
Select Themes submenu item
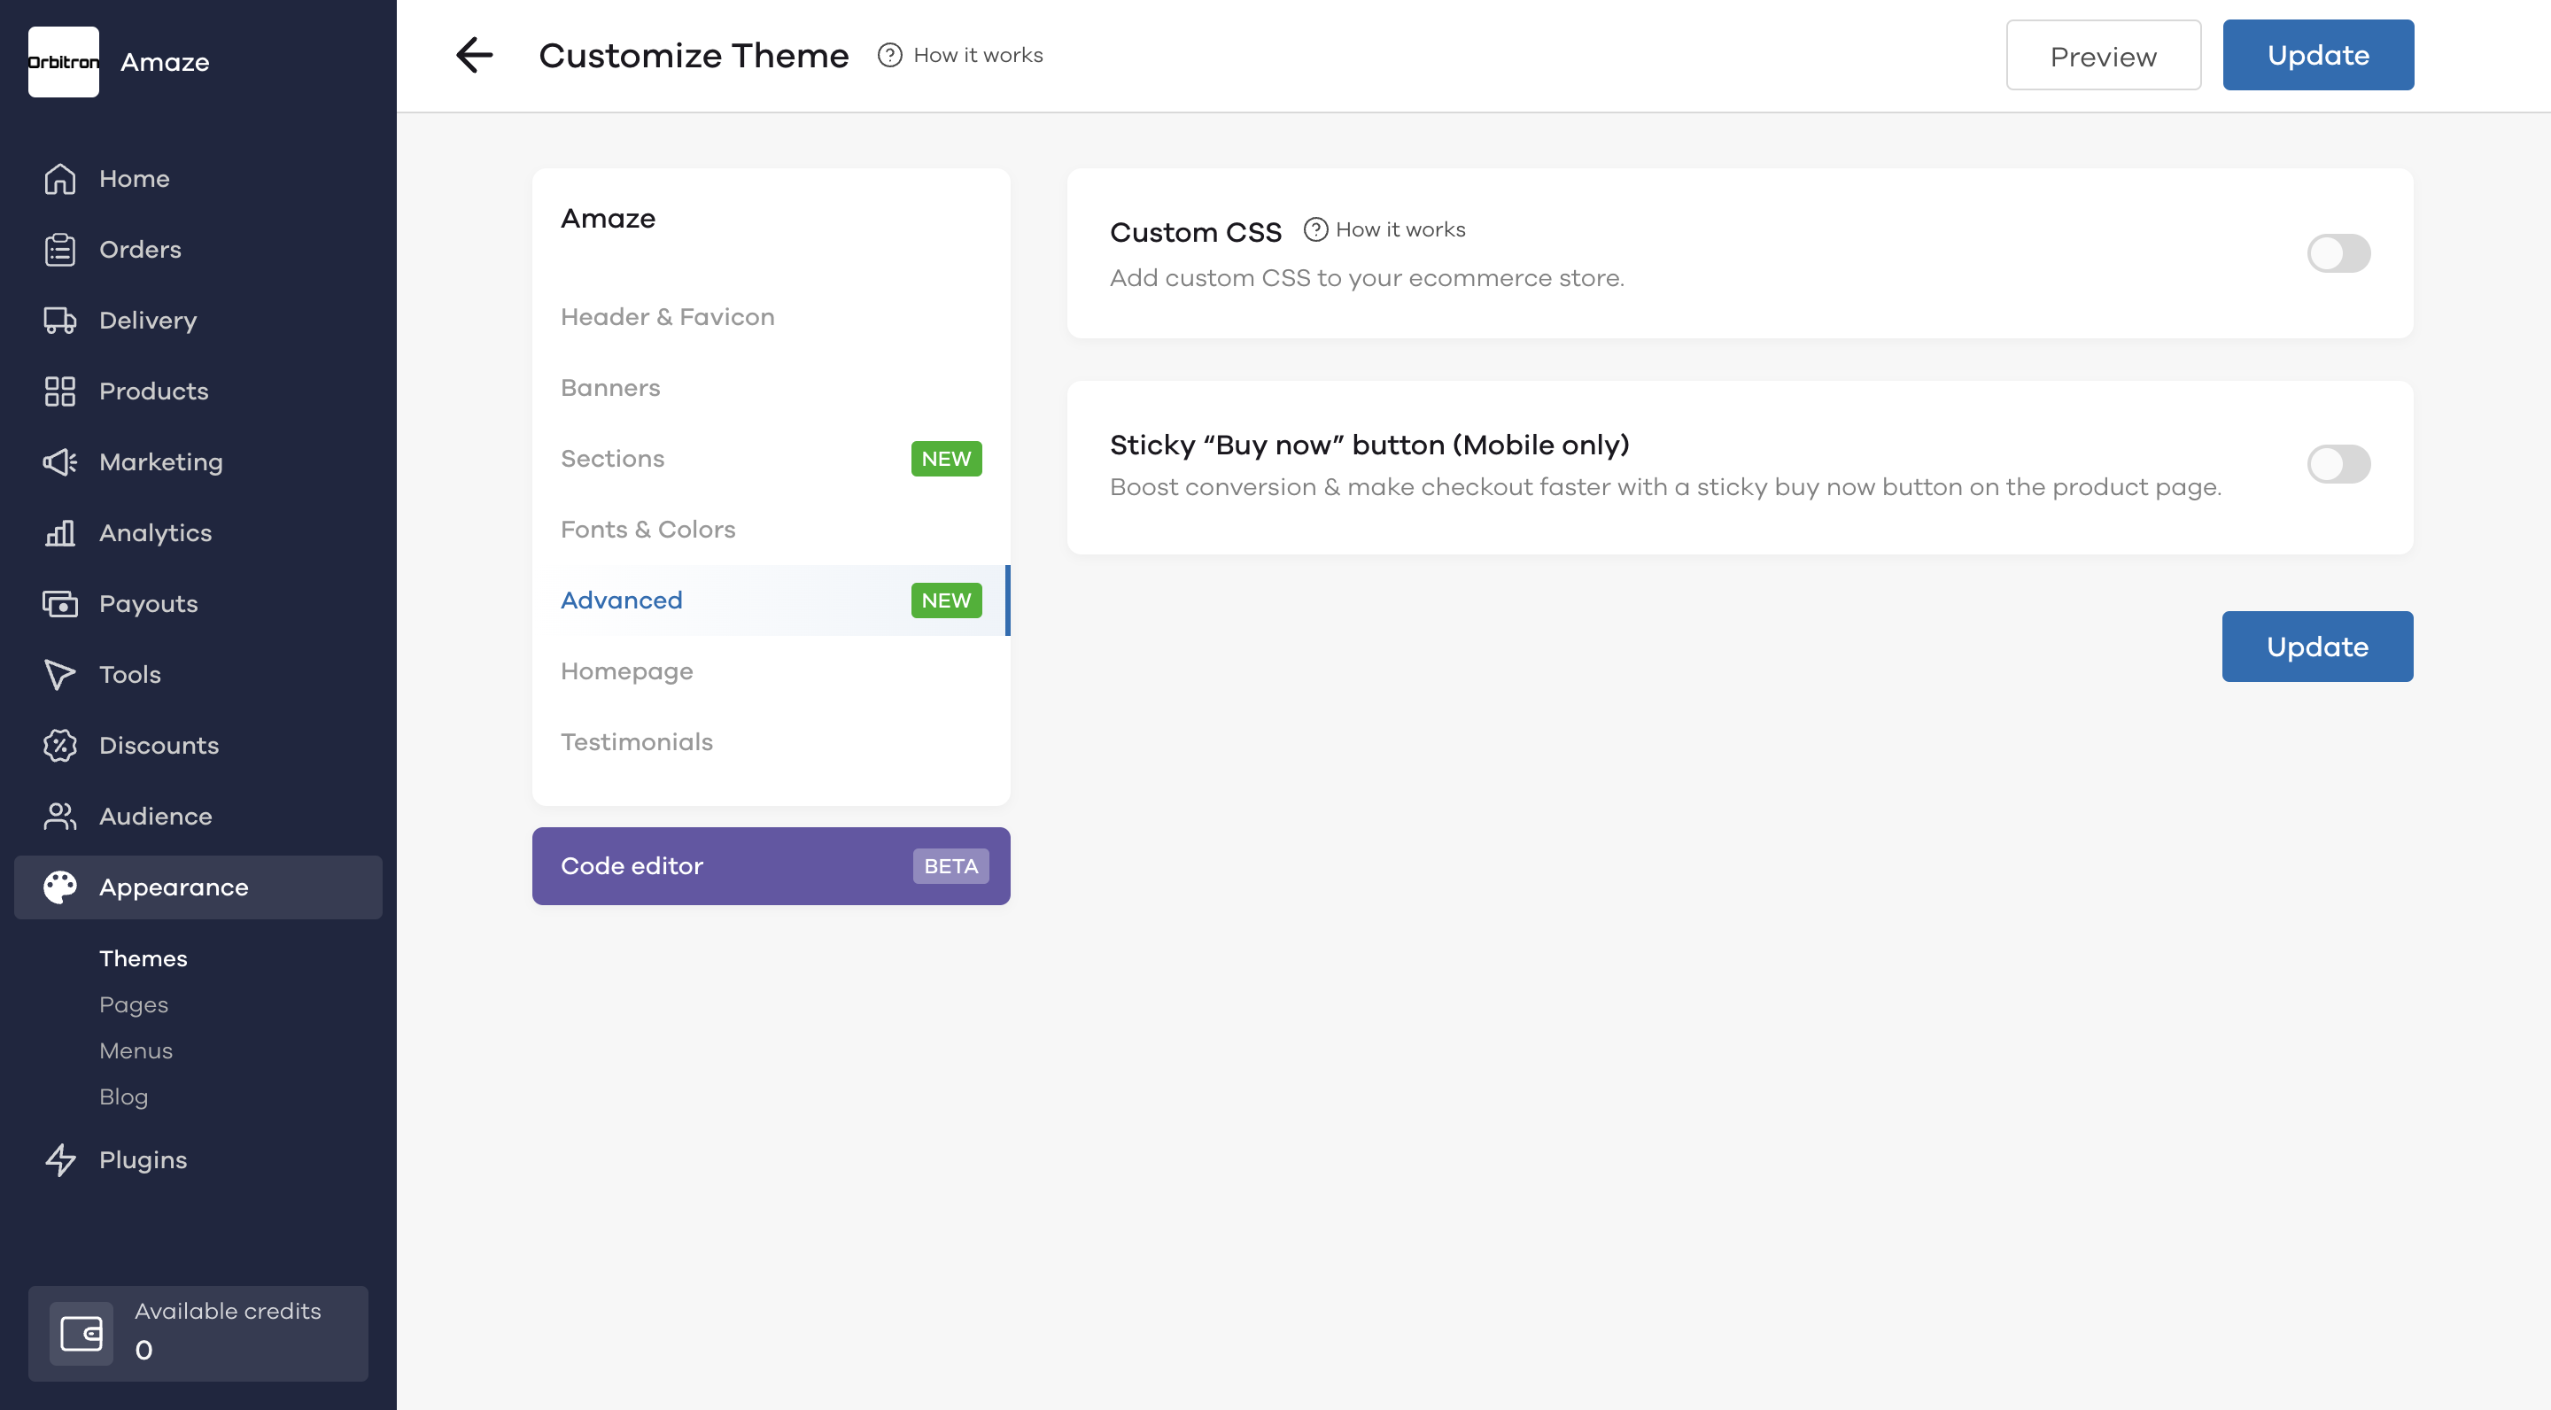click(x=143, y=958)
